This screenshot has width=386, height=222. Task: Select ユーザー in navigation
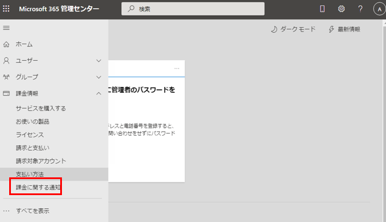pyautogui.click(x=27, y=61)
